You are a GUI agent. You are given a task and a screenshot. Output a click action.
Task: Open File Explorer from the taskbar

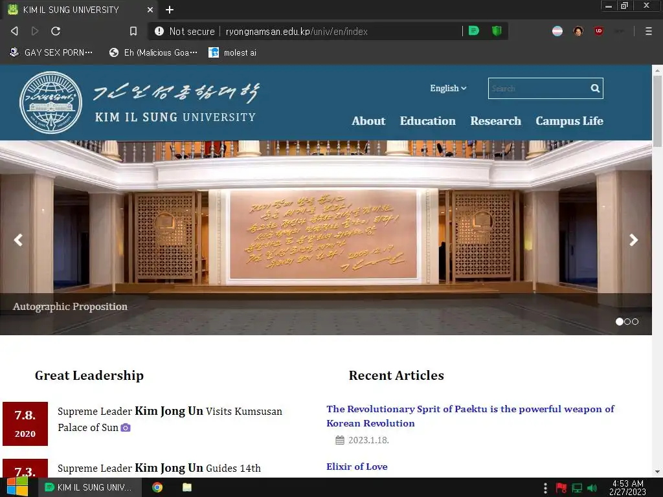tap(187, 487)
